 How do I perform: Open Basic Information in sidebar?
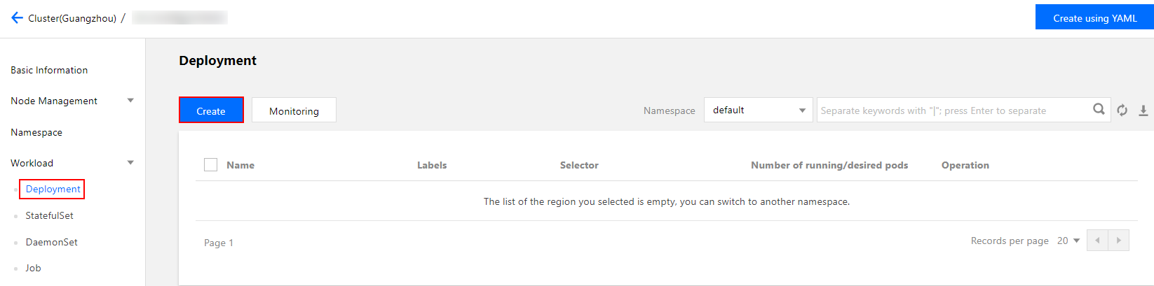pyautogui.click(x=49, y=70)
